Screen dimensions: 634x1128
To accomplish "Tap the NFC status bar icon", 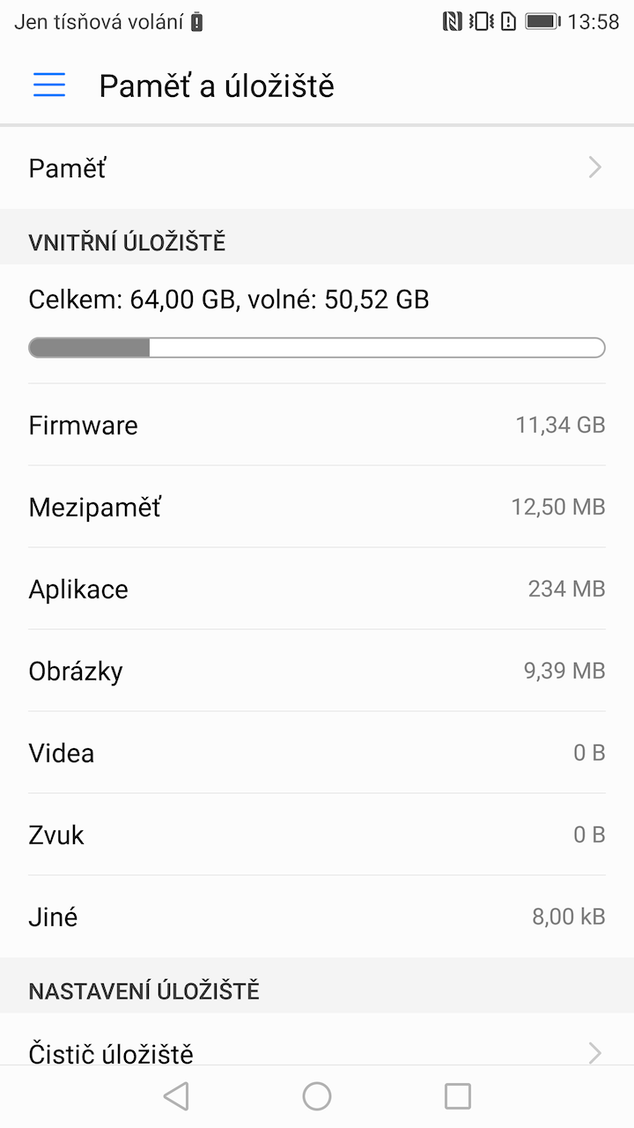I will (453, 22).
